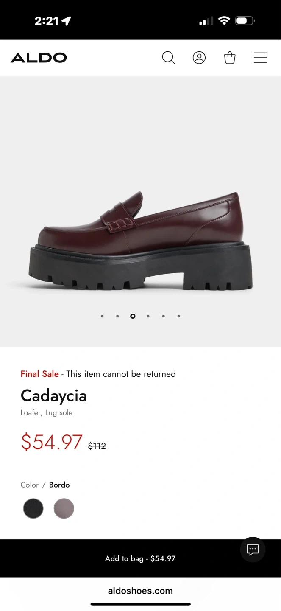This screenshot has height=611, width=281.
Task: Go to second carousel image dot
Action: [x=117, y=316]
